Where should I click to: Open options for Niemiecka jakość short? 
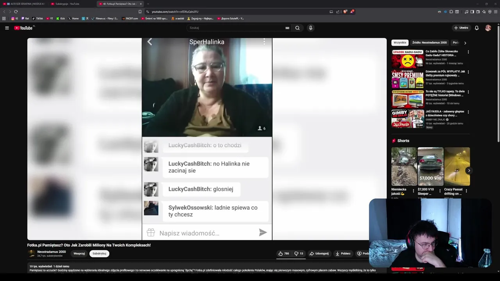click(x=413, y=191)
